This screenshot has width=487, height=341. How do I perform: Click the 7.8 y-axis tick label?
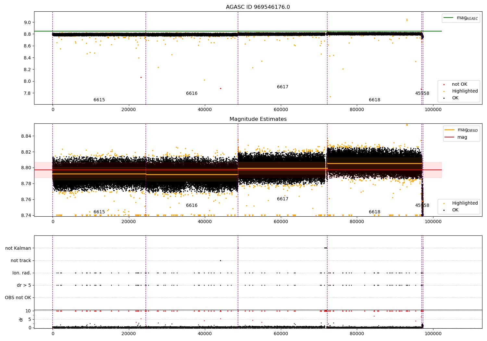(27, 93)
